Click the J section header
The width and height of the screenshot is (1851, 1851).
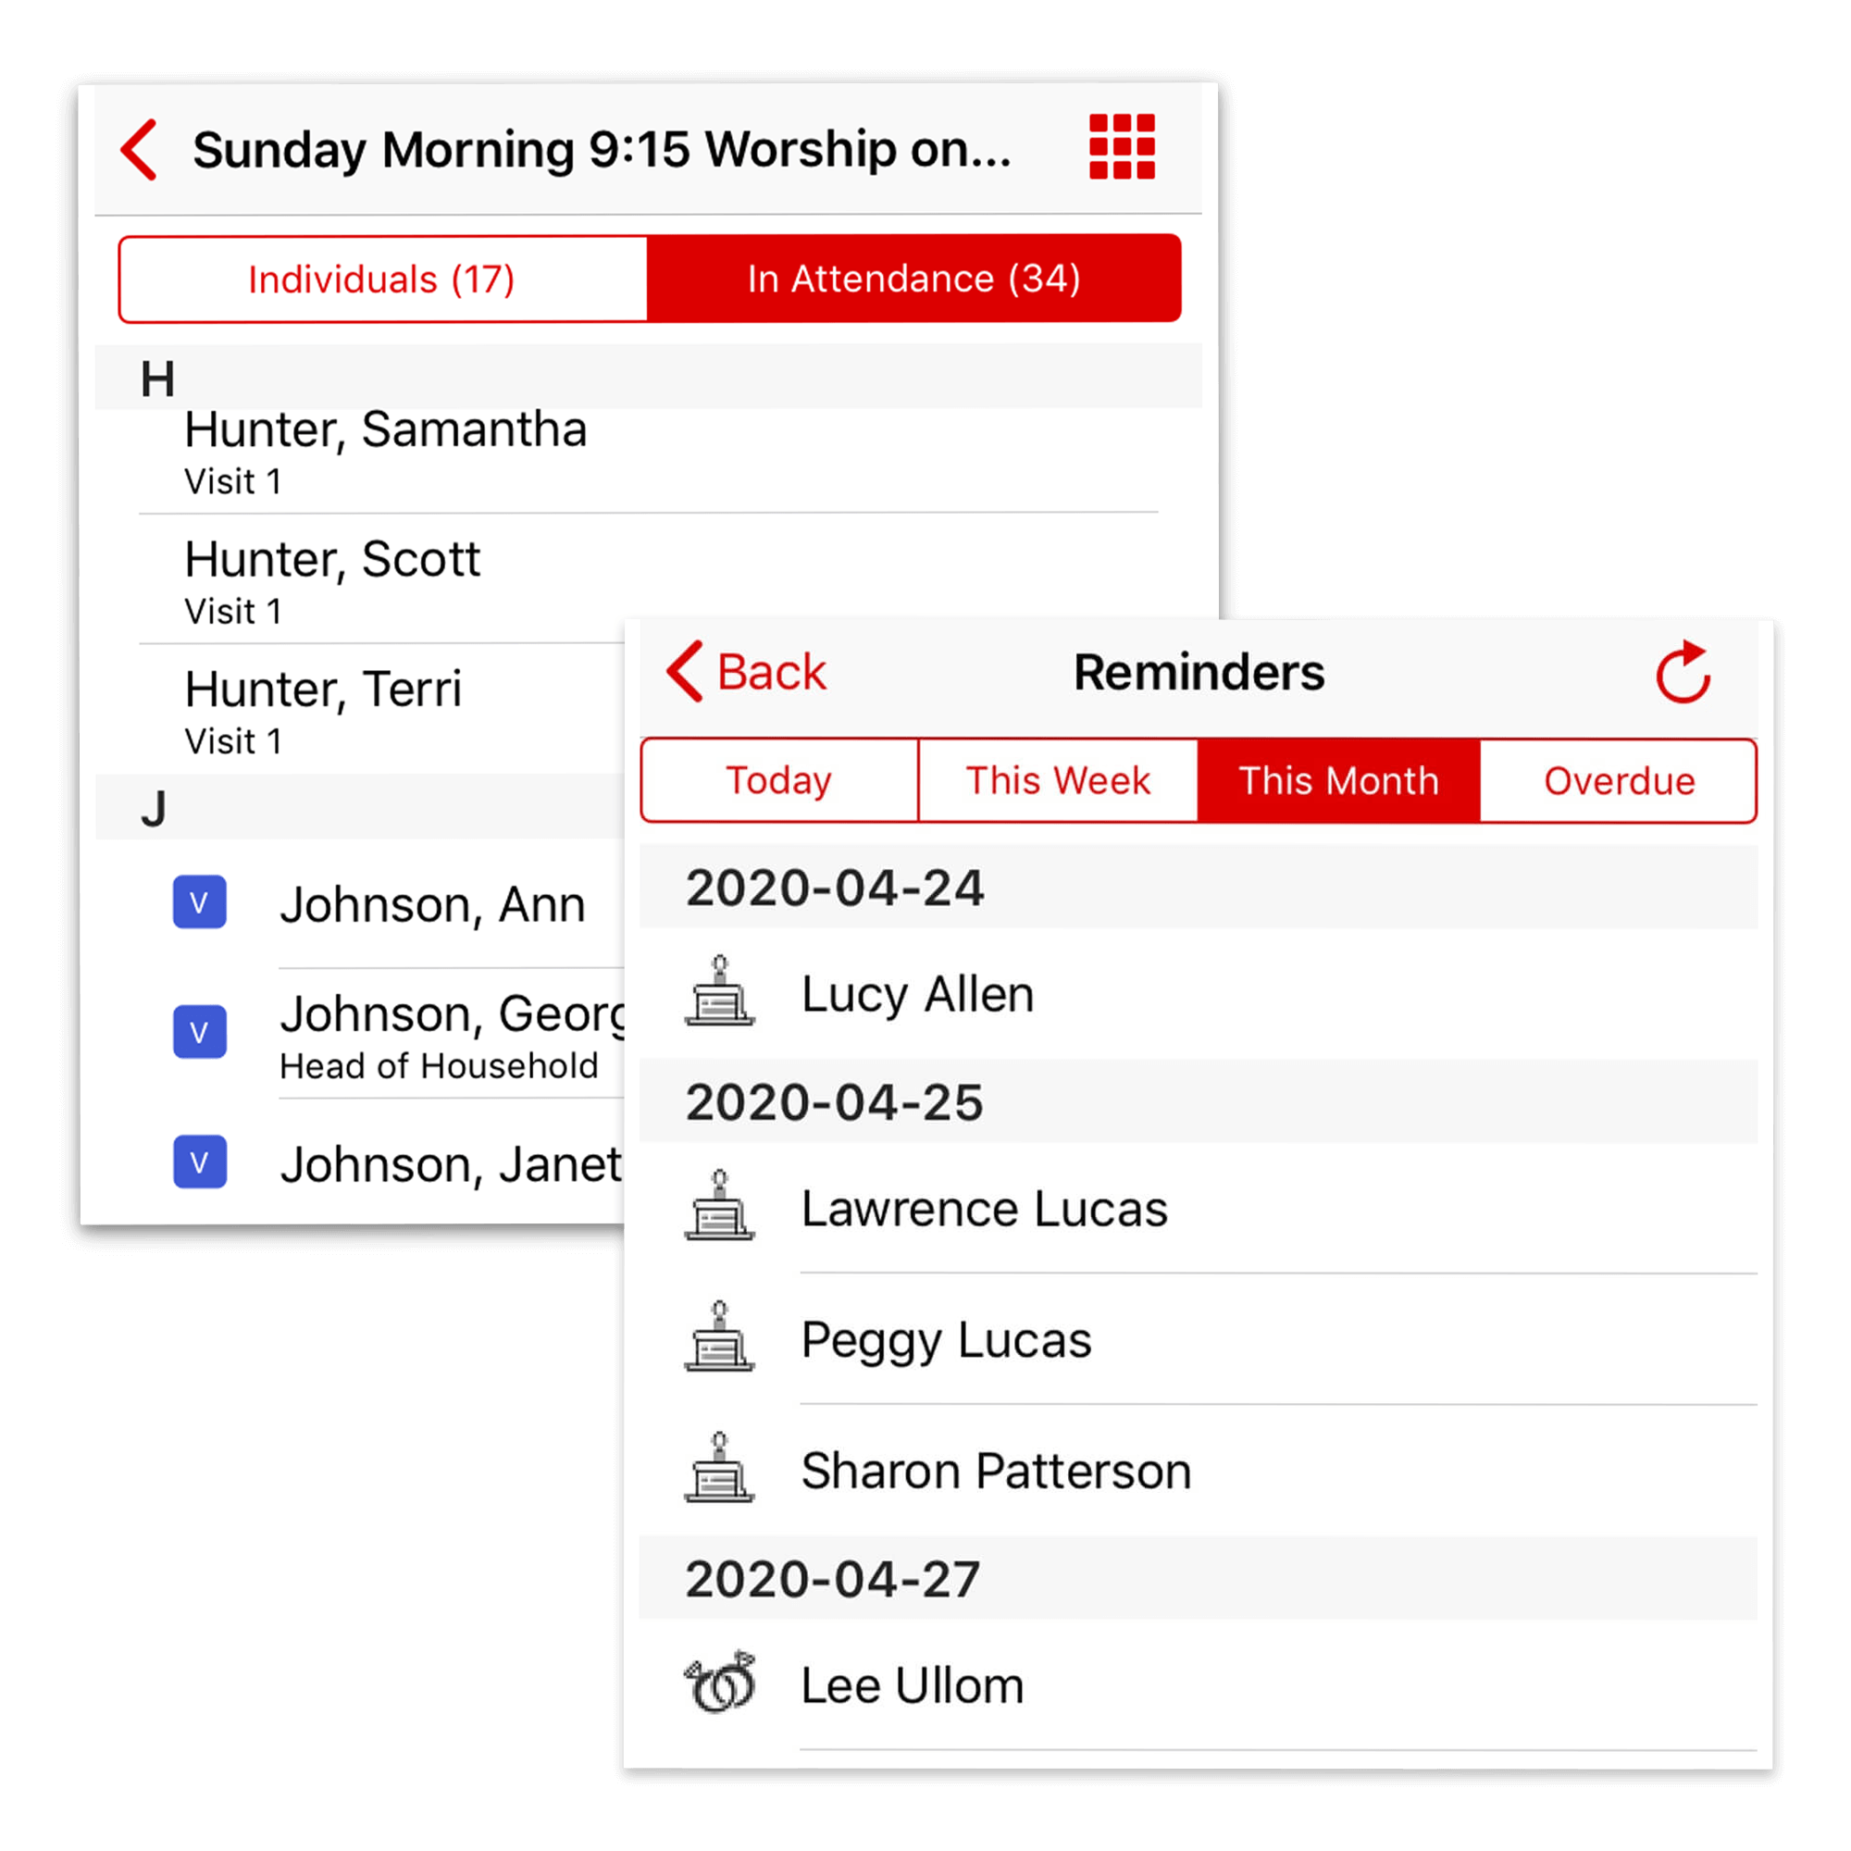click(360, 808)
